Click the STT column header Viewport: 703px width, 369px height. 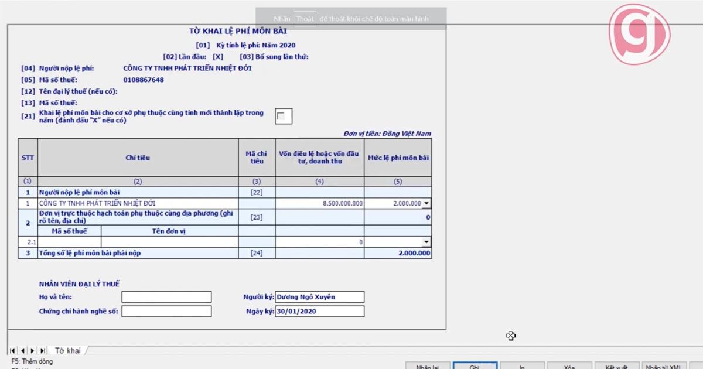pos(28,158)
